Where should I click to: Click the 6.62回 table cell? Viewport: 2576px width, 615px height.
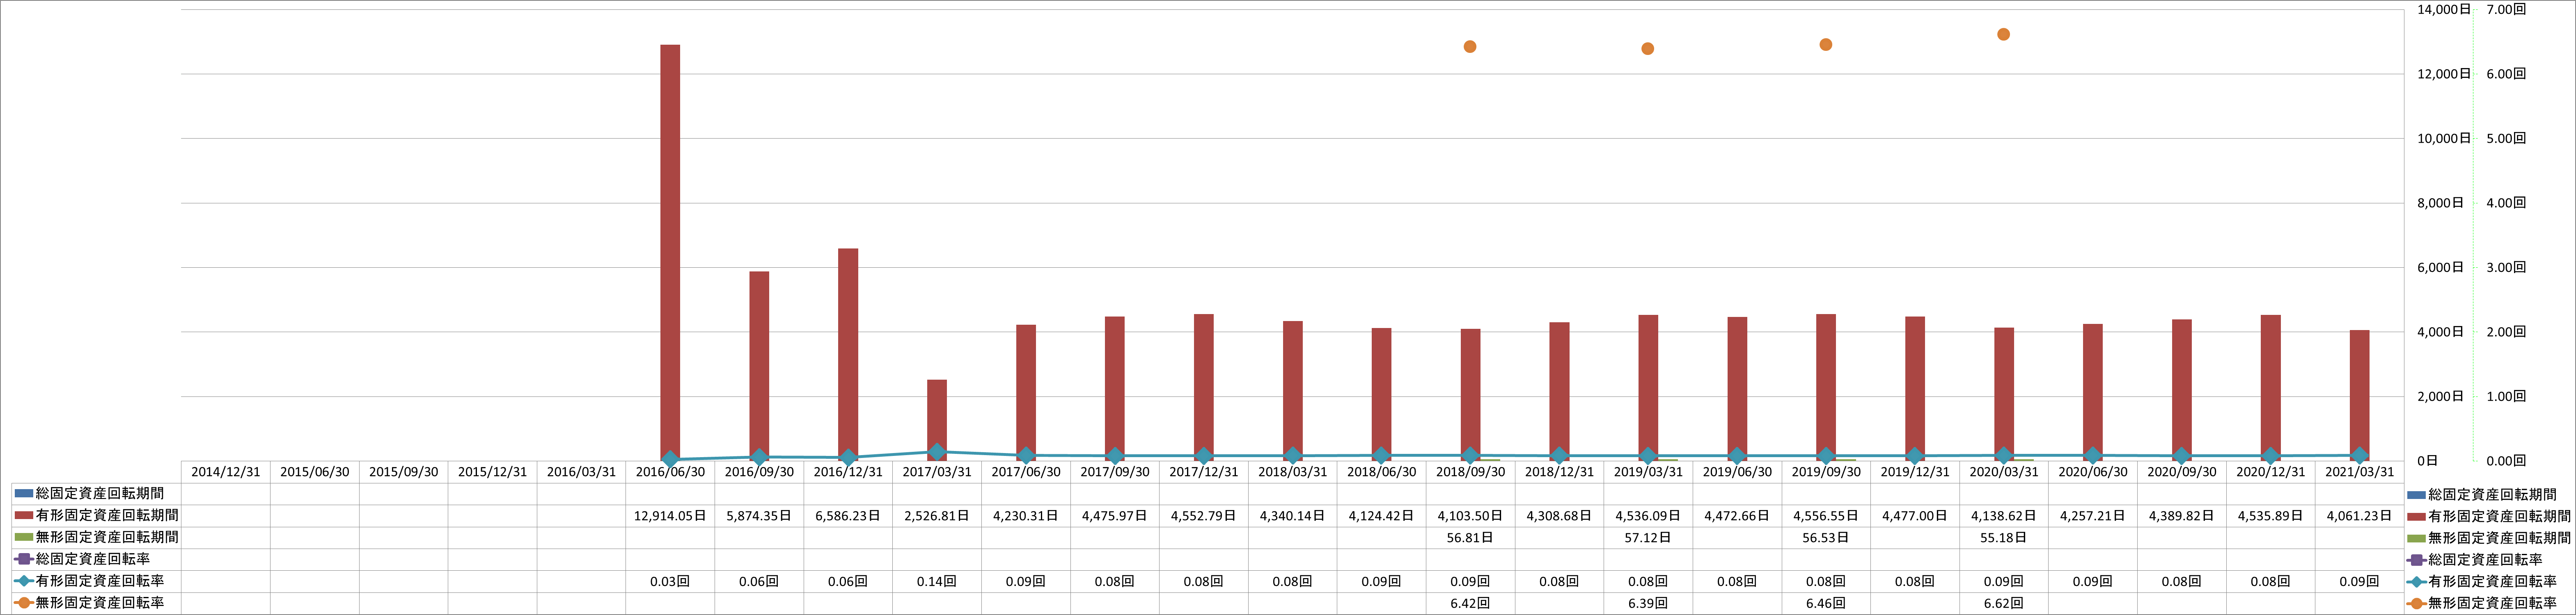click(x=2004, y=603)
